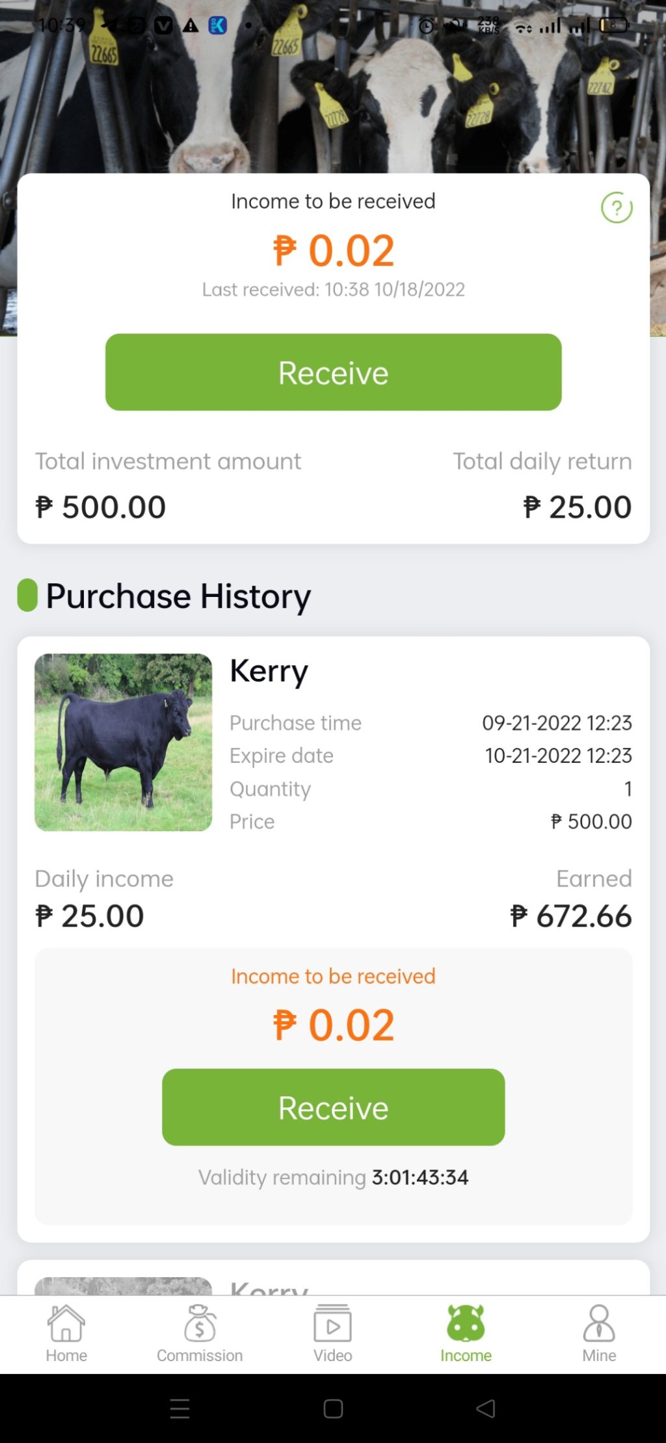666x1443 pixels.
Task: Tap the Earned ₱ 672.66 amount
Action: tap(571, 916)
